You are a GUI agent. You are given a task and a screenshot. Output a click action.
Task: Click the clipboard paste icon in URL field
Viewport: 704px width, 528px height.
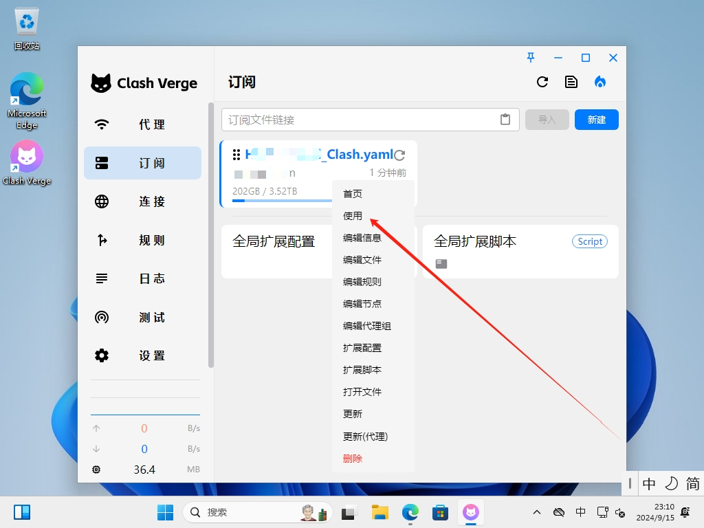tap(506, 119)
